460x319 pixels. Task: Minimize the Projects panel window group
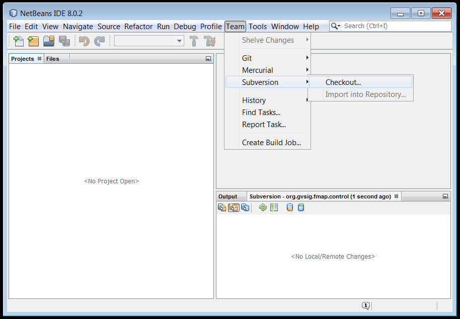pos(208,59)
